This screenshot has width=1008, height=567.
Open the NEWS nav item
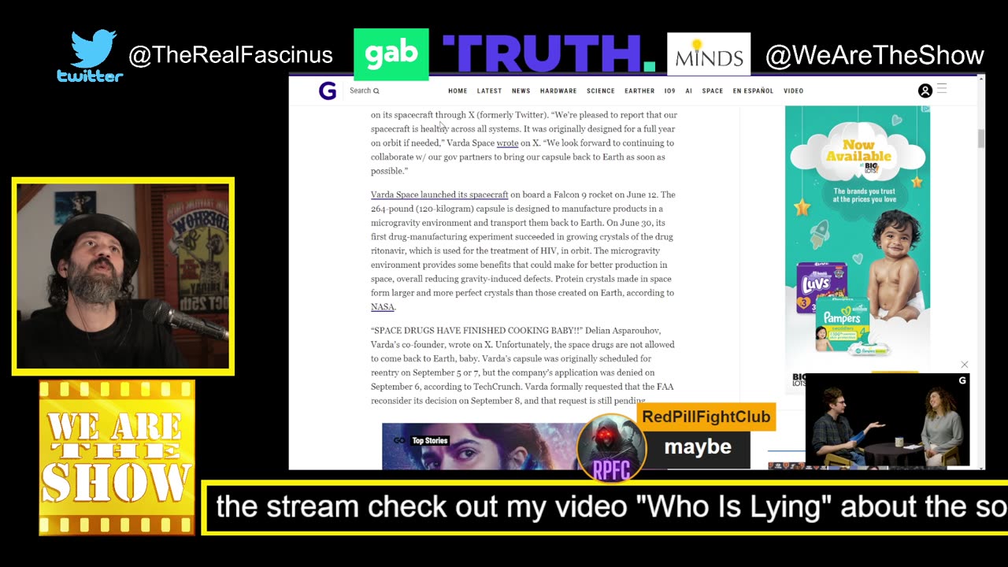(521, 91)
